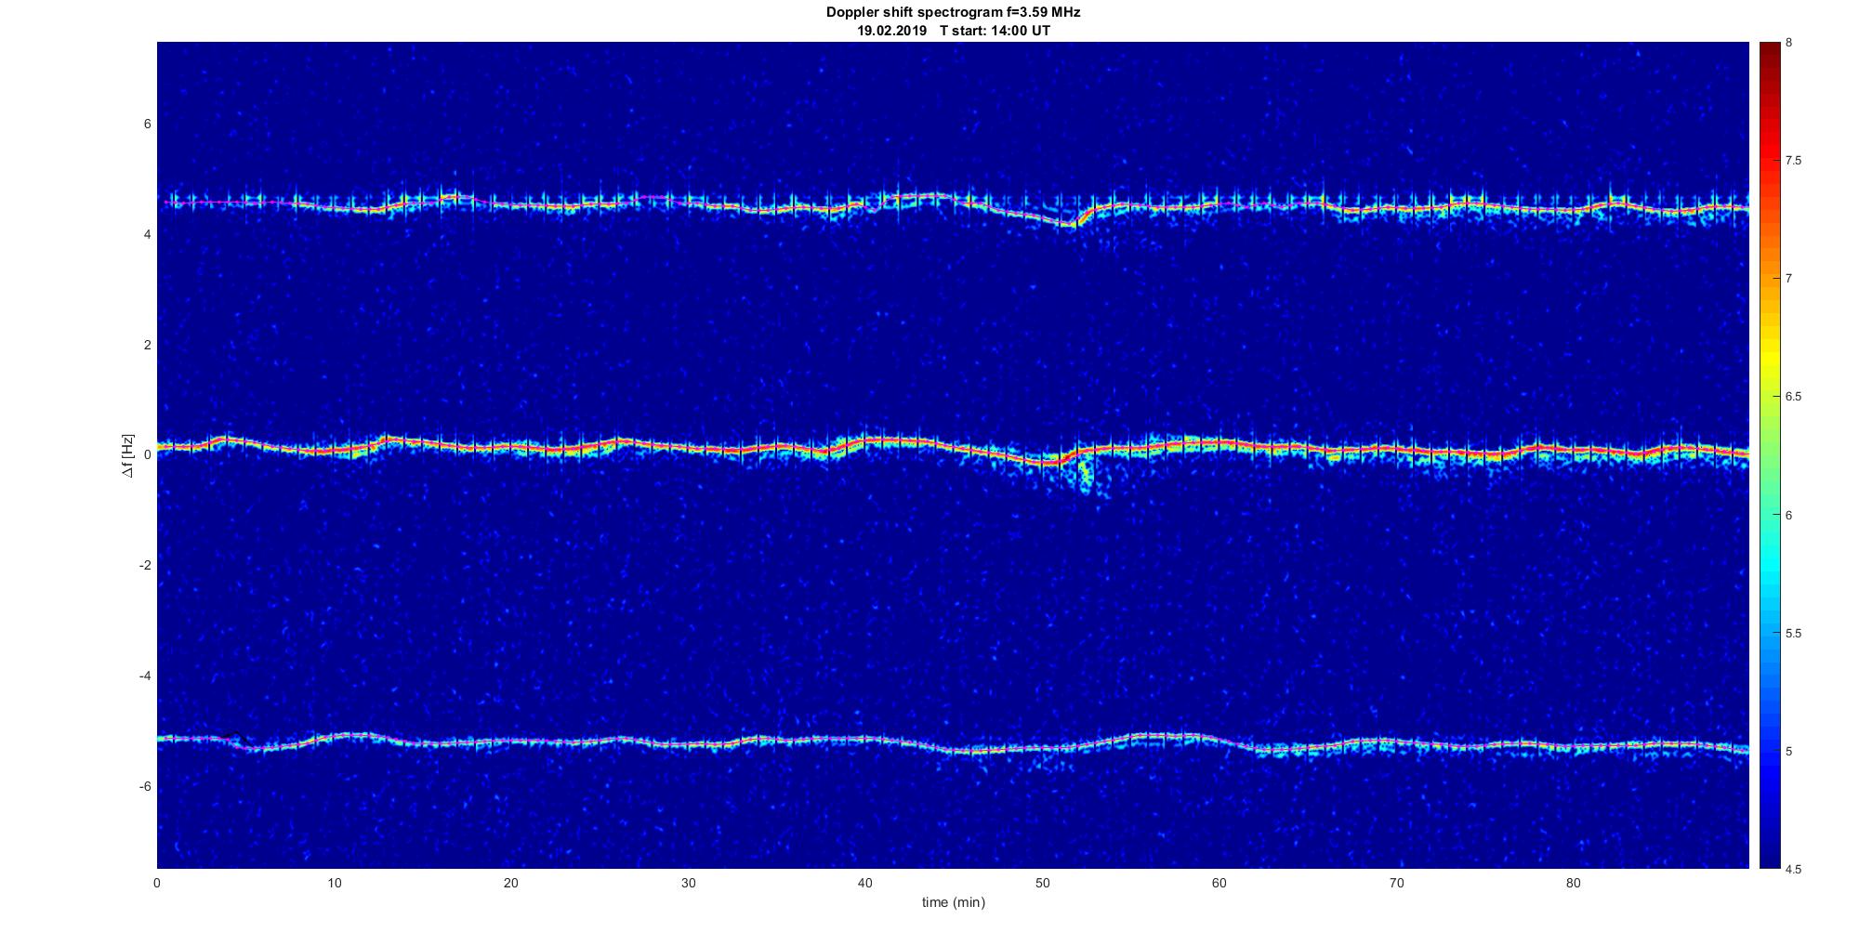Click y-axis tick label '-6'

point(145,786)
